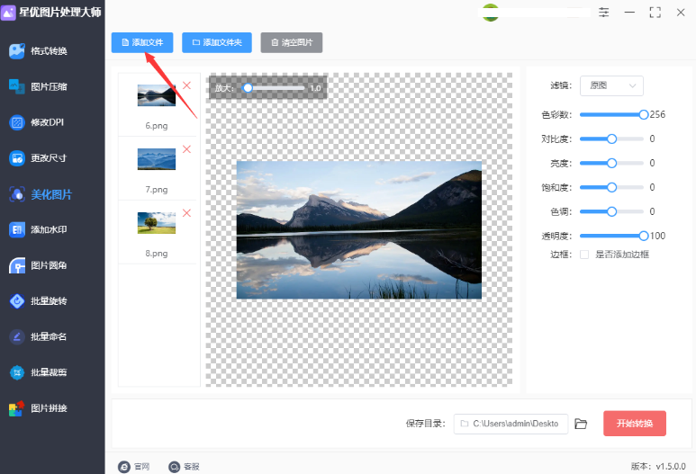Open the 添加水印 sidebar icon

click(17, 229)
